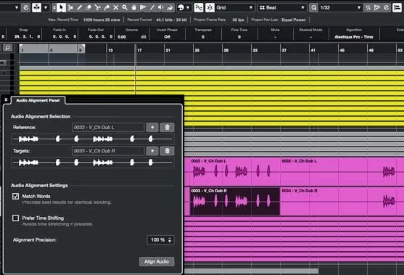Select the Mute X tool
The image size is (404, 275).
[115, 8]
